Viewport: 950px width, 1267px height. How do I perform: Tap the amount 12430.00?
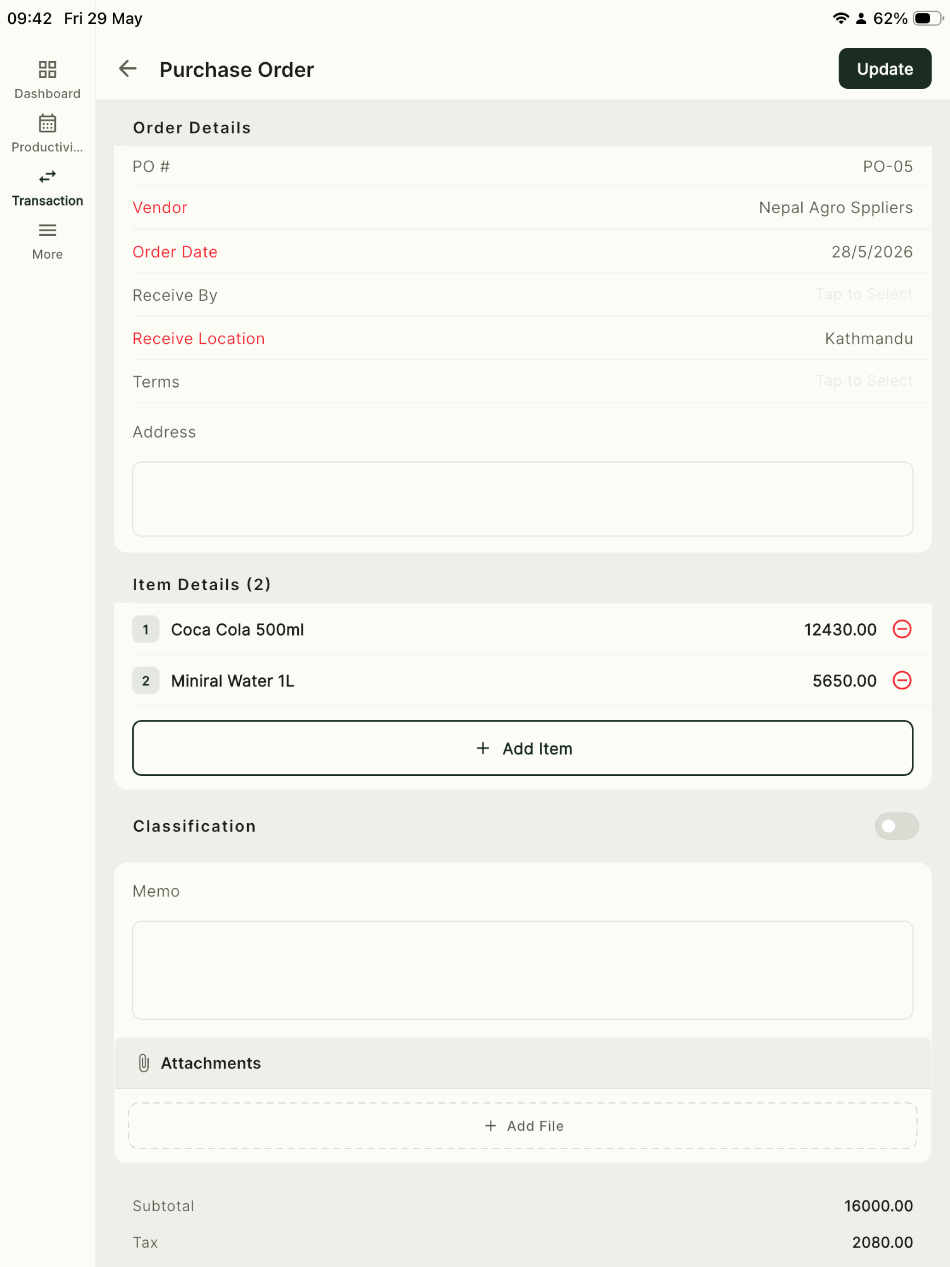click(x=840, y=629)
